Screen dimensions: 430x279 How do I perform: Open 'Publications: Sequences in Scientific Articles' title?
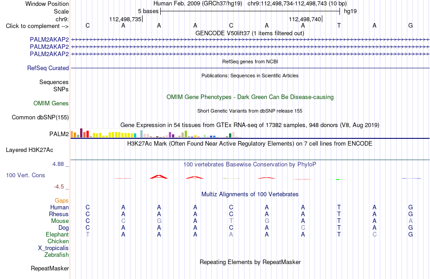250,76
